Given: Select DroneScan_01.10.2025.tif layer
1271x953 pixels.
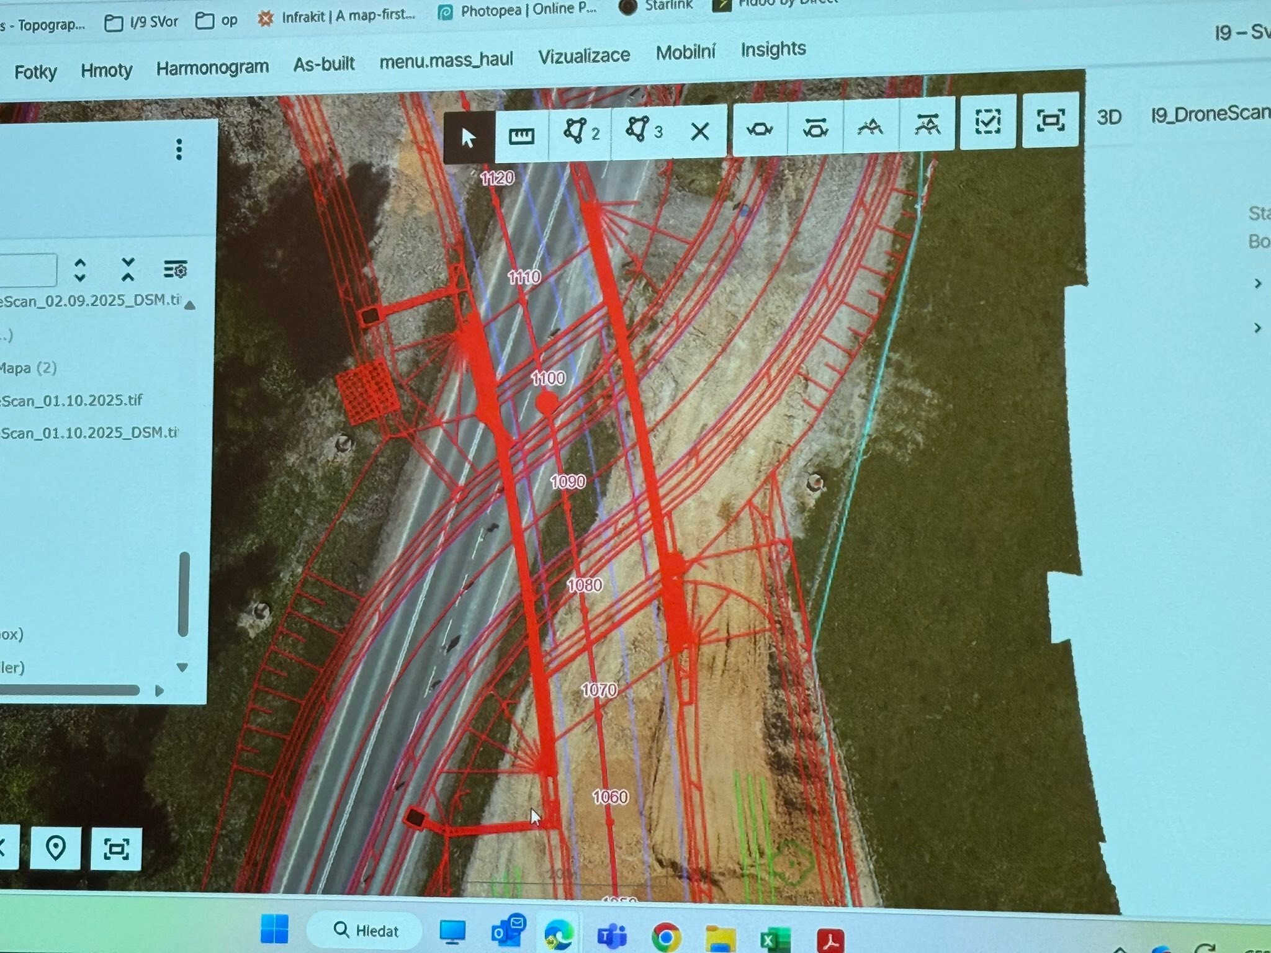Looking at the screenshot, I should pyautogui.click(x=71, y=400).
